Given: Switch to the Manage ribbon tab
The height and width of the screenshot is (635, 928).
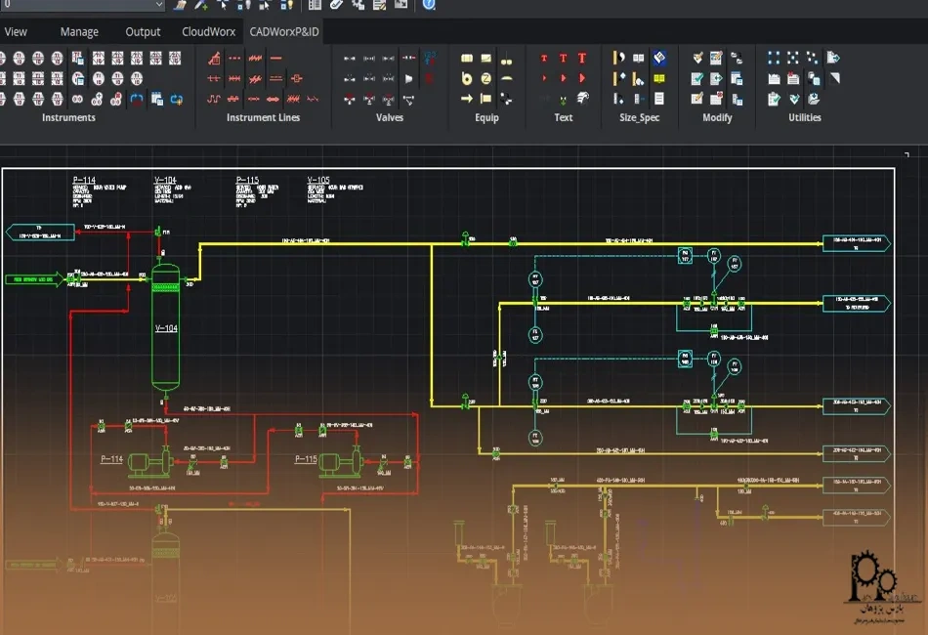Looking at the screenshot, I should click(x=79, y=32).
